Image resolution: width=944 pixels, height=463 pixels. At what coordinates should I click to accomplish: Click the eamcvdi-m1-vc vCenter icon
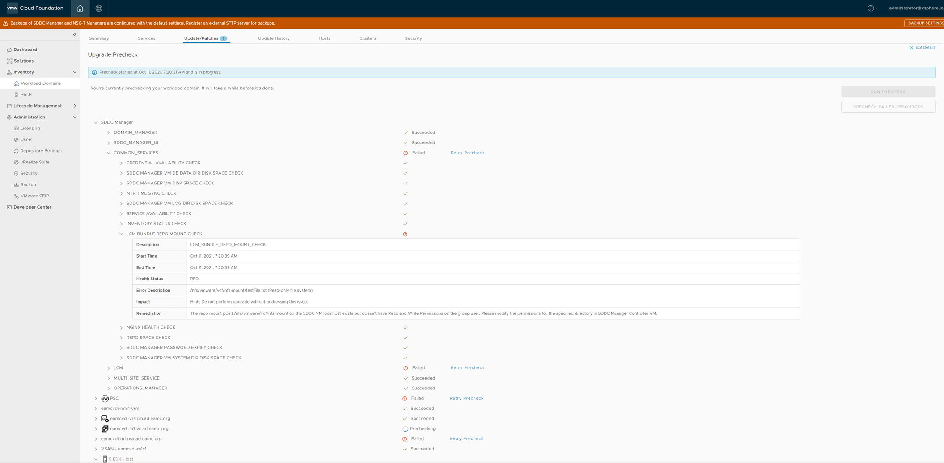pyautogui.click(x=105, y=429)
